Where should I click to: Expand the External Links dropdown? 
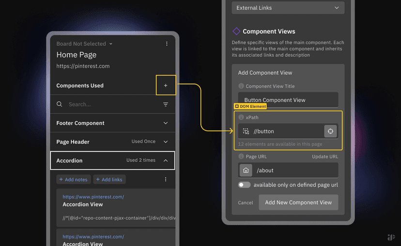pyautogui.click(x=288, y=8)
